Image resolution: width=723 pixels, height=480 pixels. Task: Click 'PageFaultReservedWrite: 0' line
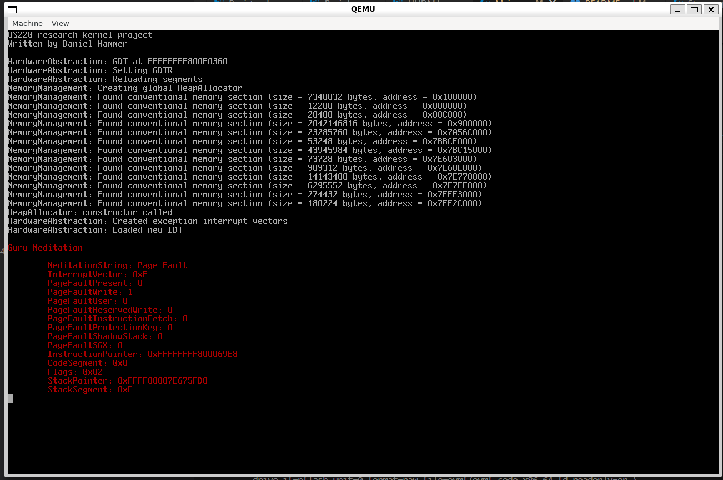pyautogui.click(x=110, y=310)
